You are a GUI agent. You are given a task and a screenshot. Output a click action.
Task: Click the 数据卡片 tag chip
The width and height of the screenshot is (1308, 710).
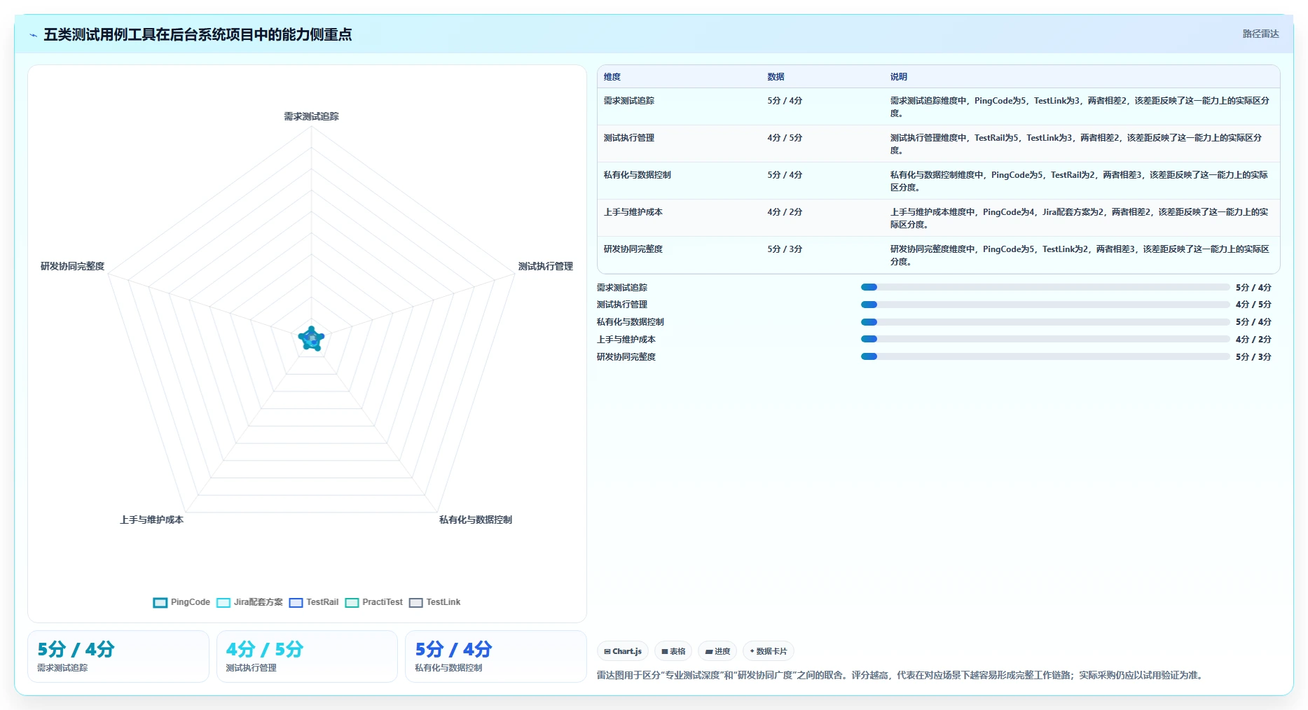click(769, 651)
